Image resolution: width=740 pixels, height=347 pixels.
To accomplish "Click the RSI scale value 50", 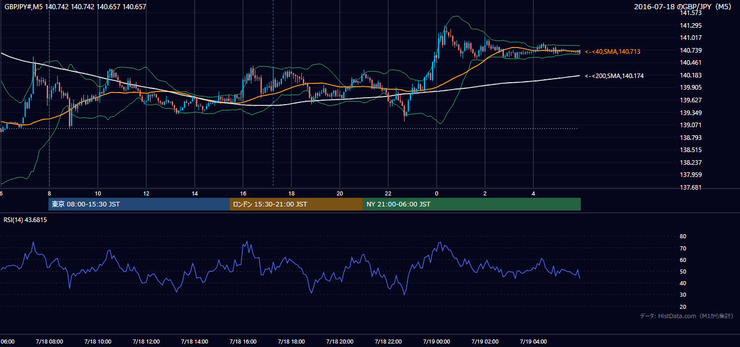I will (683, 271).
